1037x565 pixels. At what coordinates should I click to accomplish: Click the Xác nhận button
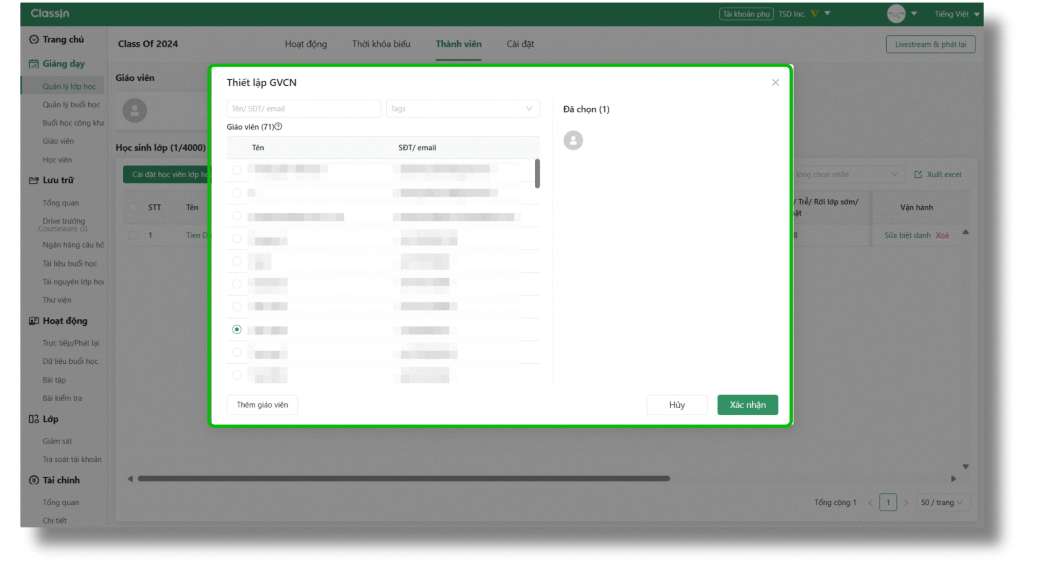tap(747, 405)
